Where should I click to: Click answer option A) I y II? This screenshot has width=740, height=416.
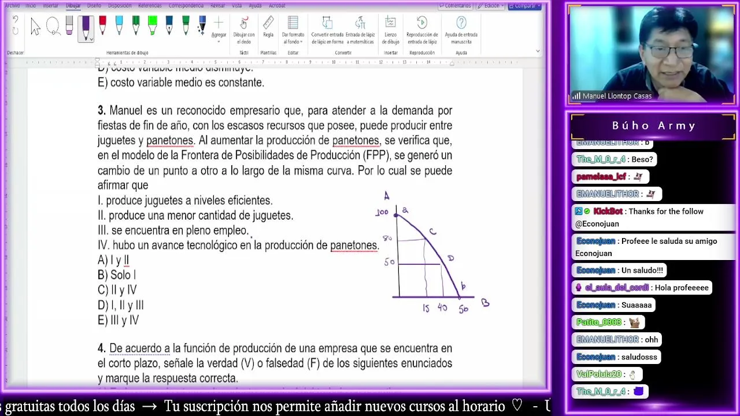pos(113,260)
